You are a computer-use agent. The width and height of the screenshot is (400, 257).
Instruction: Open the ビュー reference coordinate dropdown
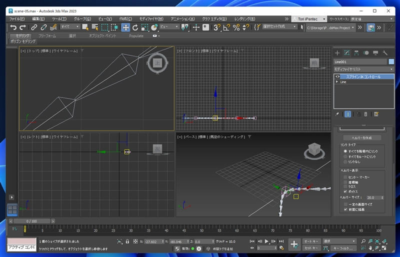point(169,26)
